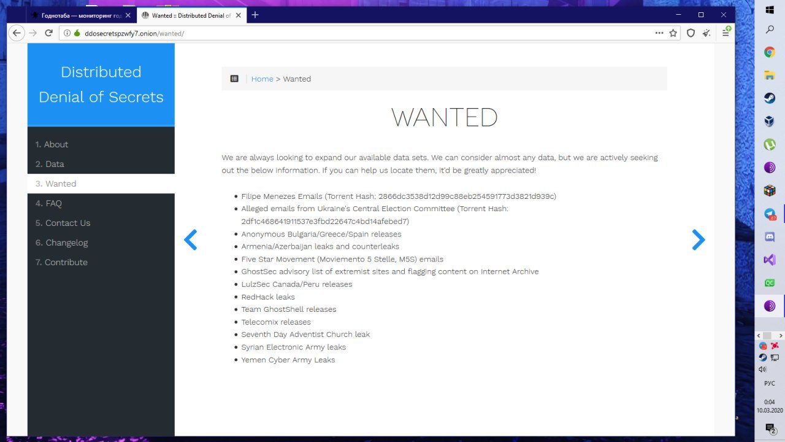Screen dimensions: 785x442
Task: Switch to the Годнотаба tab
Action: click(x=80, y=15)
